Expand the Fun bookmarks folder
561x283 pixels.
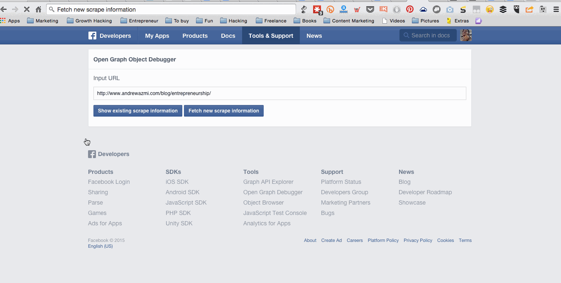pyautogui.click(x=204, y=21)
